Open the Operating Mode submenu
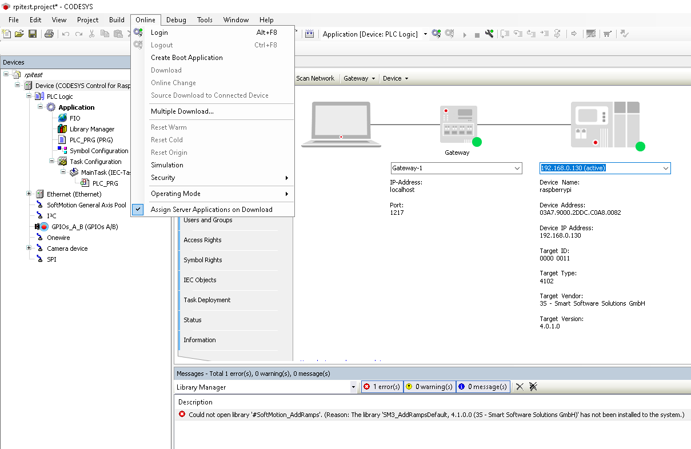Viewport: 691px width, 449px height. click(x=212, y=194)
